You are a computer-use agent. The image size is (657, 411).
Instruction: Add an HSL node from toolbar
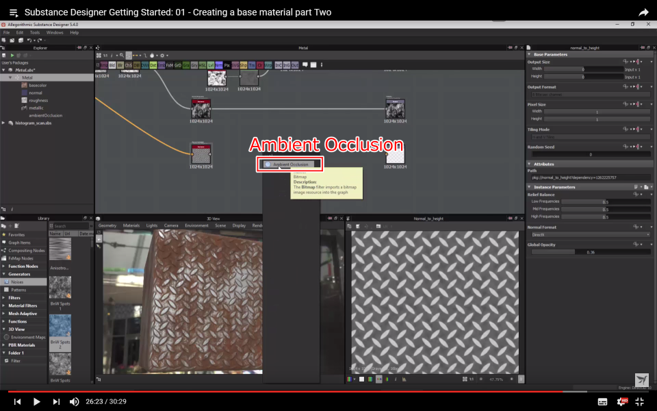pyautogui.click(x=203, y=65)
